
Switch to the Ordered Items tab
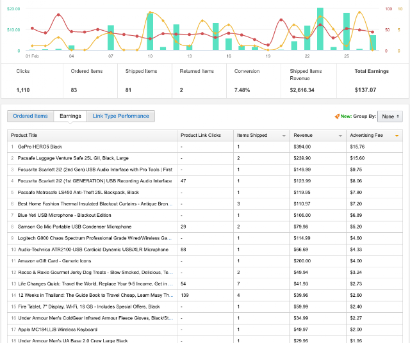click(30, 116)
